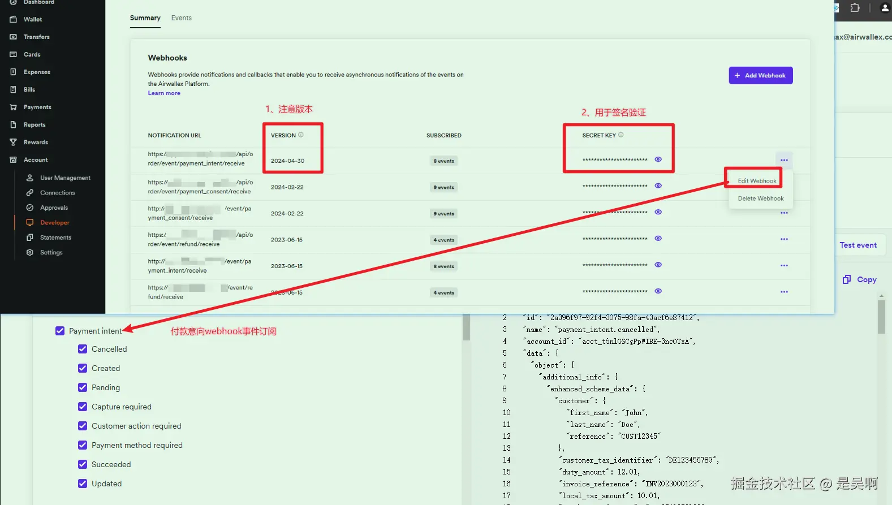Click the VERSION info icon

point(301,135)
